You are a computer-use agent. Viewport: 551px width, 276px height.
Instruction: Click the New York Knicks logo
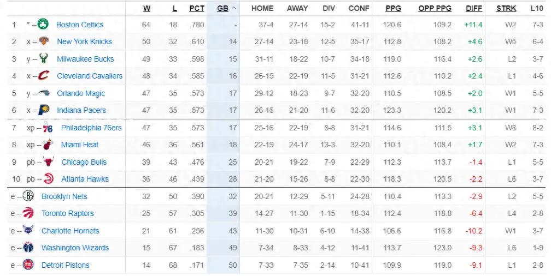[x=44, y=41]
